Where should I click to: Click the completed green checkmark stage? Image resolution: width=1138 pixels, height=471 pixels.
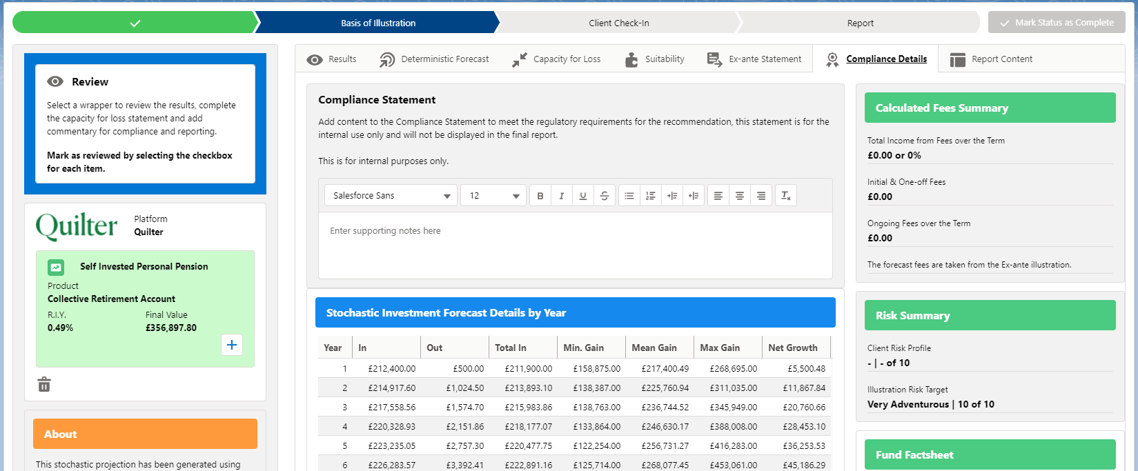pyautogui.click(x=135, y=23)
